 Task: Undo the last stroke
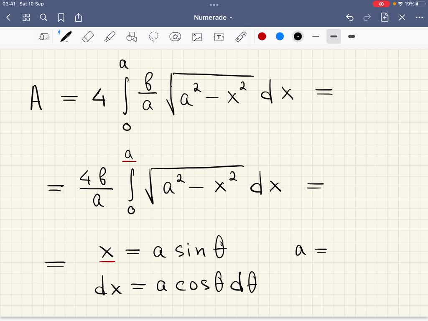point(350,17)
